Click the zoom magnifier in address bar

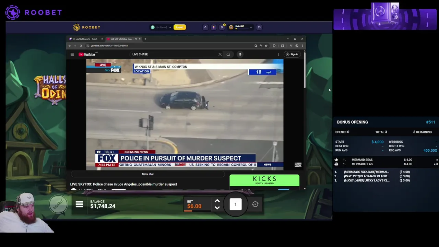click(x=261, y=46)
